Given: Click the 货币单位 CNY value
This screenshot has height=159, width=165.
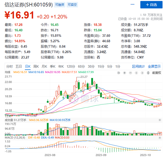Looking at the screenshot, I should 140,57.
